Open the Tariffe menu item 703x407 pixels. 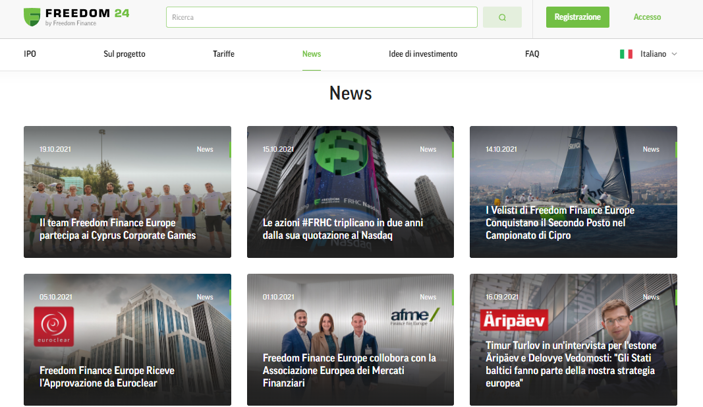pos(223,54)
